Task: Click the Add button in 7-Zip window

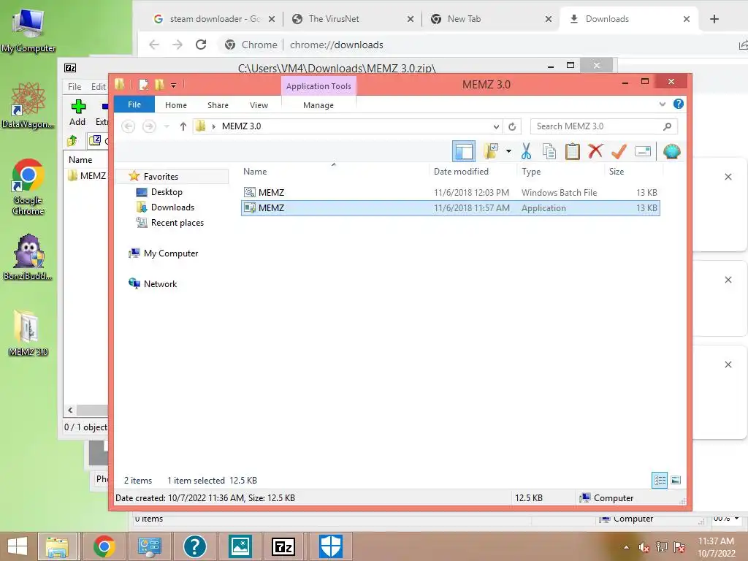Action: tap(77, 112)
